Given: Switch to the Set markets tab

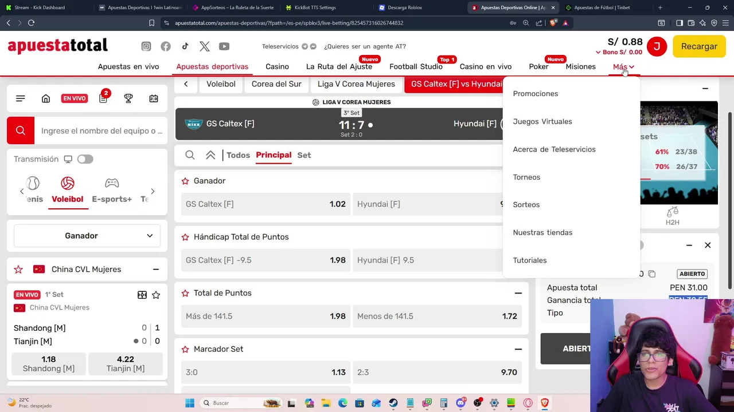Looking at the screenshot, I should tap(304, 155).
